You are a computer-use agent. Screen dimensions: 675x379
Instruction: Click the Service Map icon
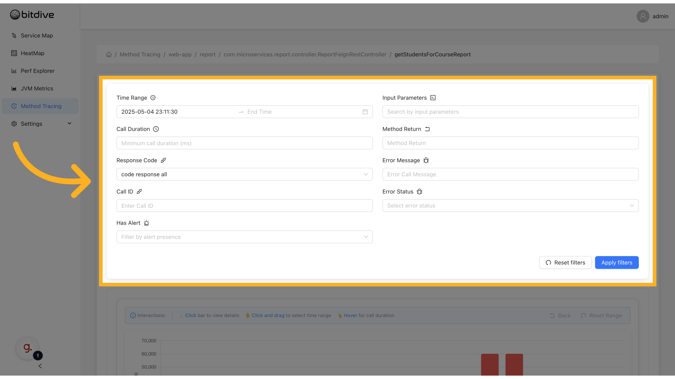tap(14, 35)
